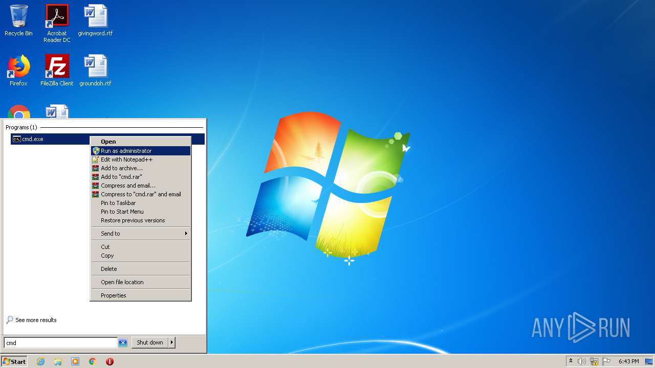Screen dimensions: 655x368
Task: Click Restore previous versions
Action: click(141, 220)
